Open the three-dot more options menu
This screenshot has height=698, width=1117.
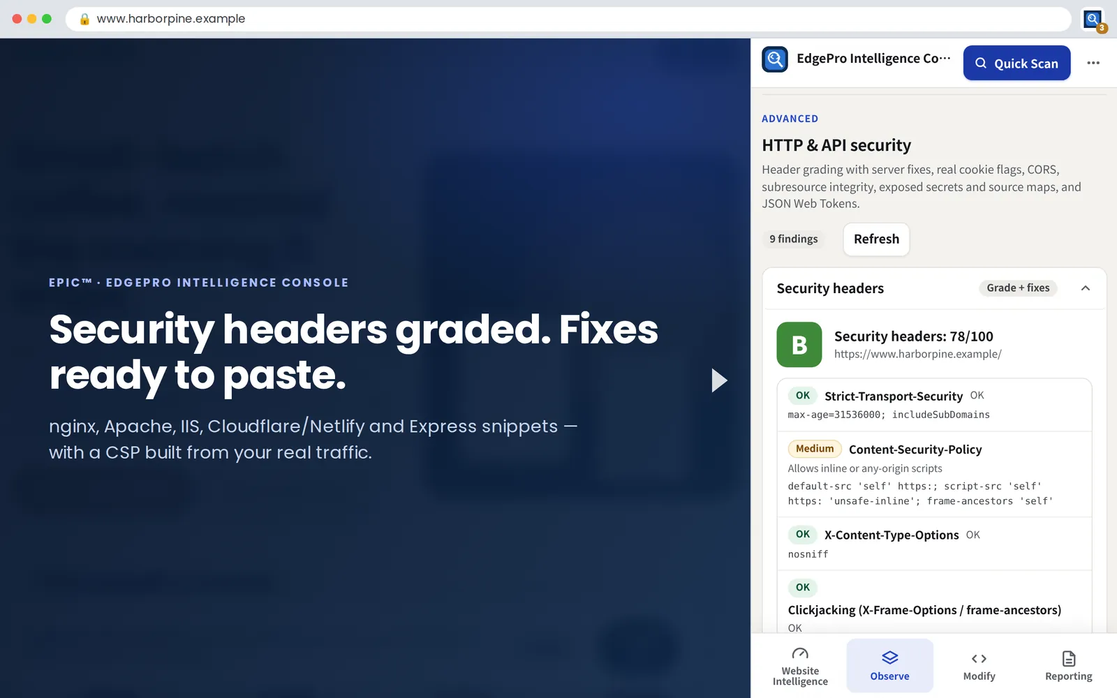(1093, 63)
